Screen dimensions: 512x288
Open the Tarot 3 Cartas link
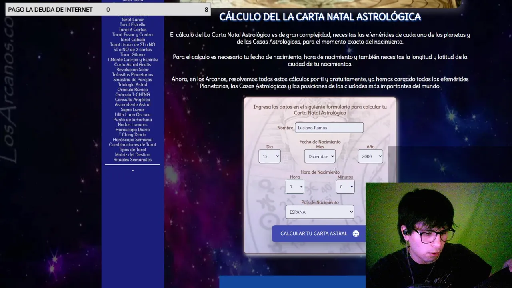tap(132, 30)
